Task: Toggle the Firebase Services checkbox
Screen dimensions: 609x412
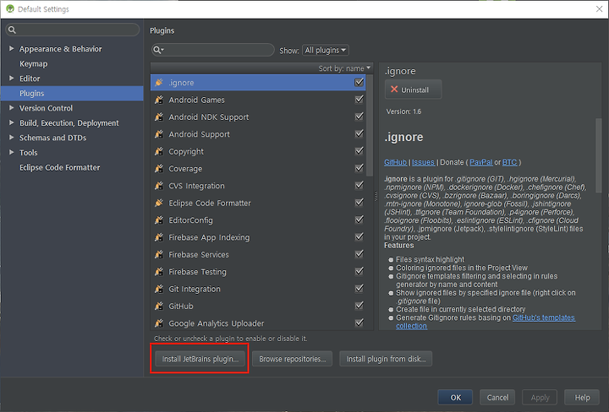Action: coord(359,254)
